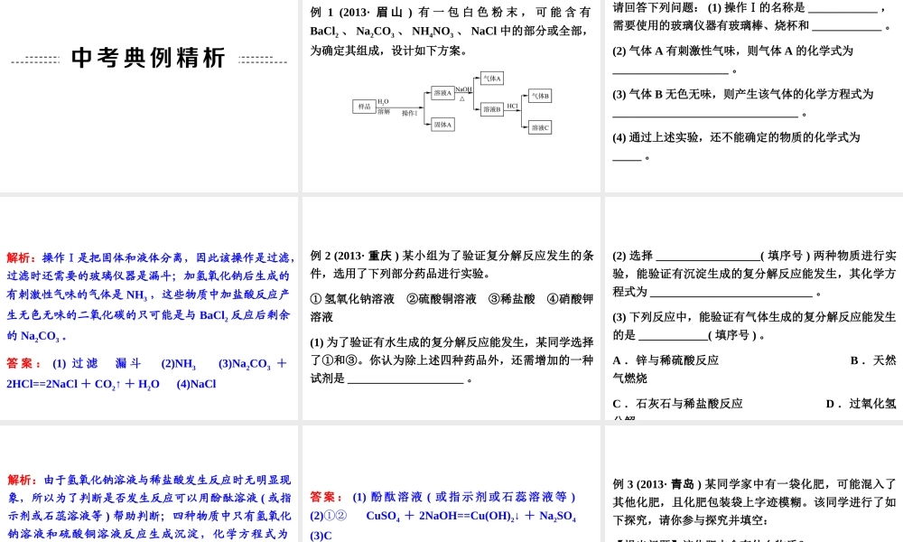This screenshot has height=542, width=903.
Task: Click the answer text '(3)C'
Action: (x=321, y=536)
